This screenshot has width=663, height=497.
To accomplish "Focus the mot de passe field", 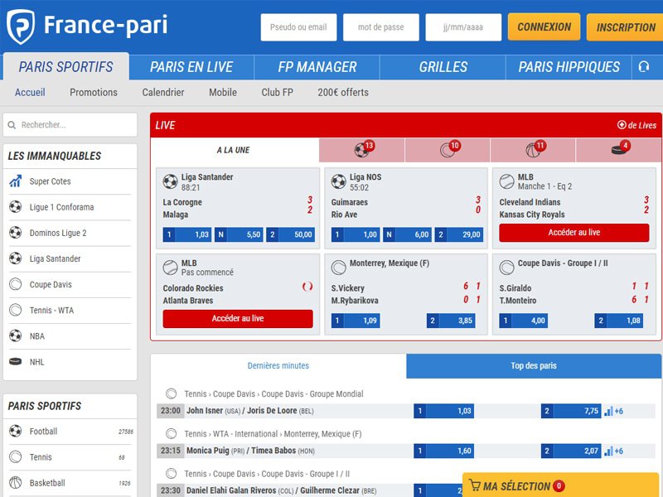I will click(381, 27).
